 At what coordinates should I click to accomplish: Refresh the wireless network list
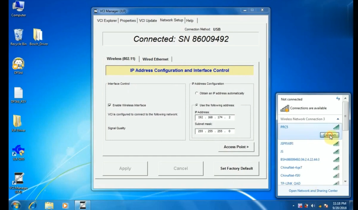338,99
